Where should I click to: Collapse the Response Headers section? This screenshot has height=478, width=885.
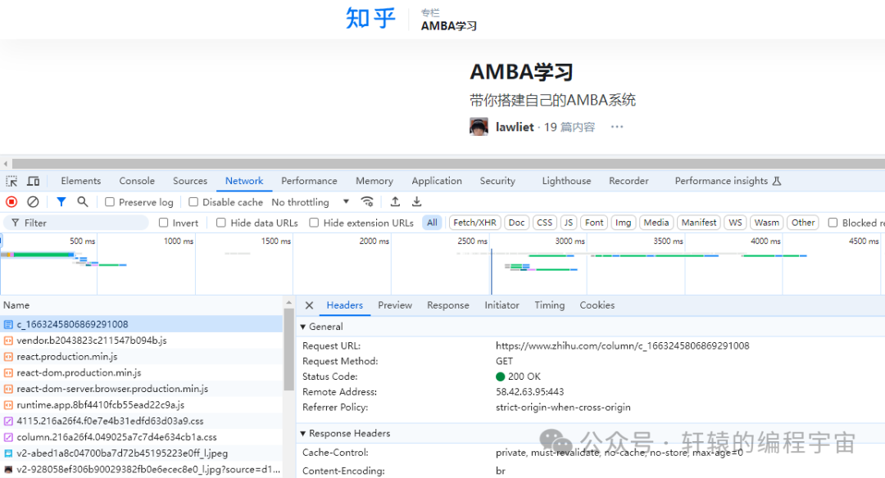tap(303, 434)
